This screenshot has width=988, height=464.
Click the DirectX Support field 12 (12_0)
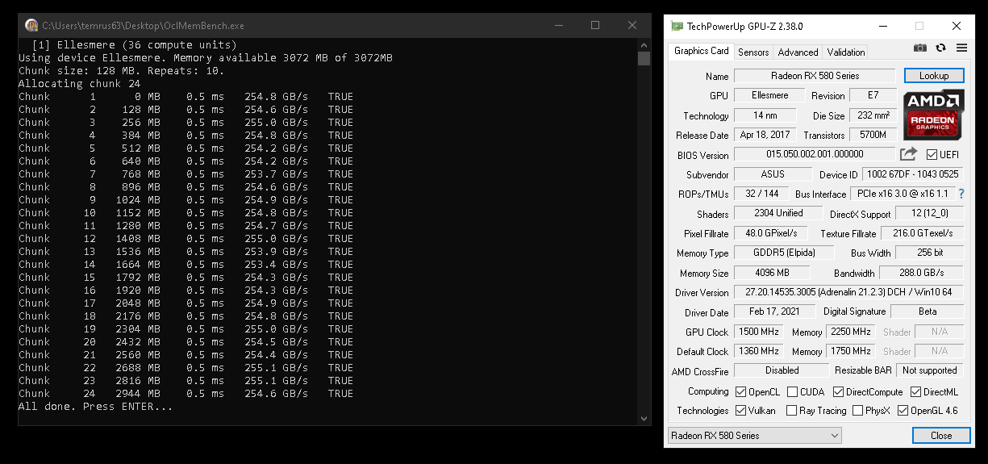[x=929, y=214]
